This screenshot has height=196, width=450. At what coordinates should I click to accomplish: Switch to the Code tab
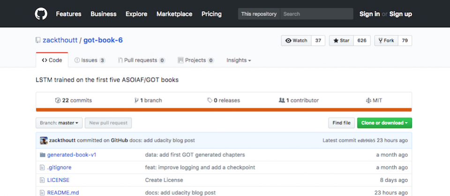pyautogui.click(x=52, y=60)
